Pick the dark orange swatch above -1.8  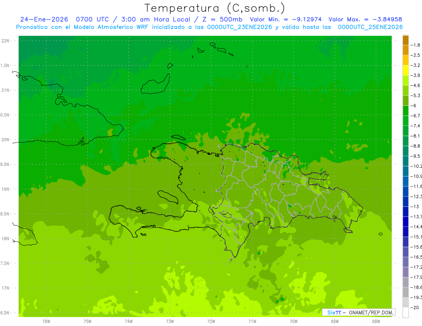coord(405,40)
